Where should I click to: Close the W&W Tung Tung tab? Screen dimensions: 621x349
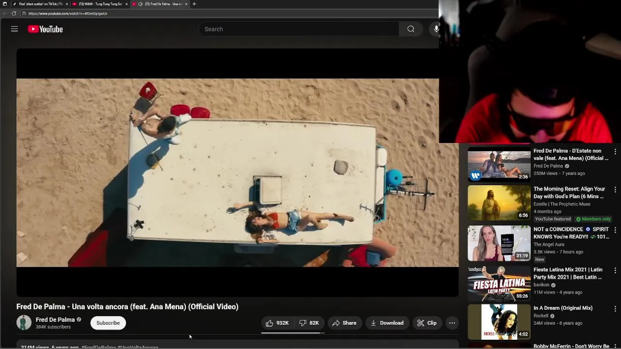(127, 4)
